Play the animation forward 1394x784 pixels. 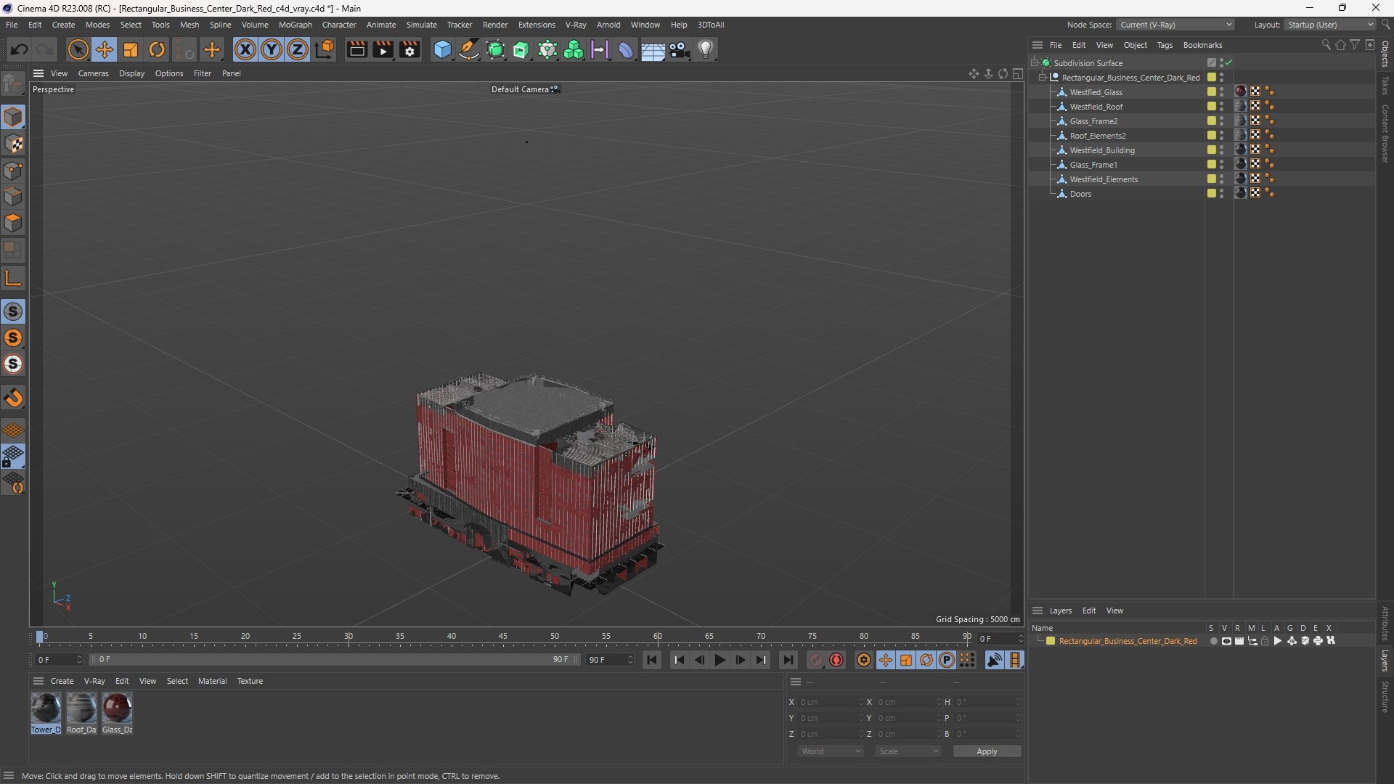[720, 660]
